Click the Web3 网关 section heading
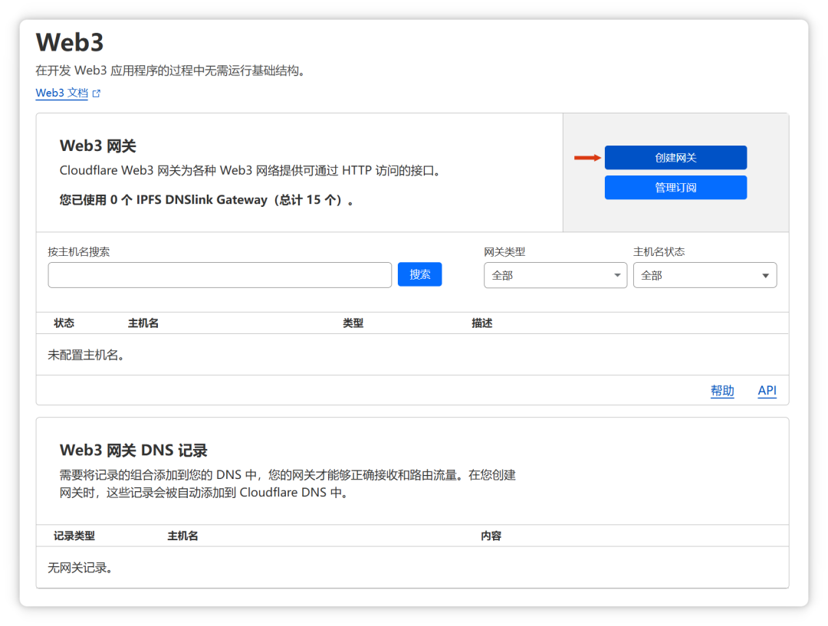 (97, 146)
